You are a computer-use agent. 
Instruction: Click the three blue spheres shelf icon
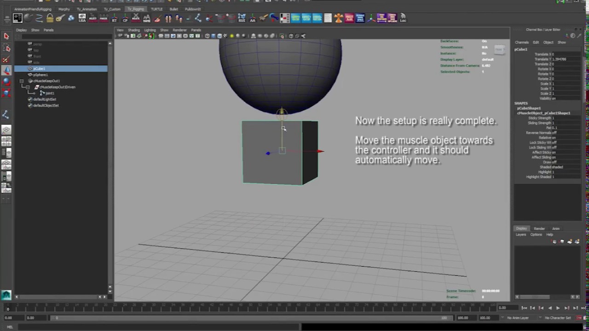[x=71, y=18]
